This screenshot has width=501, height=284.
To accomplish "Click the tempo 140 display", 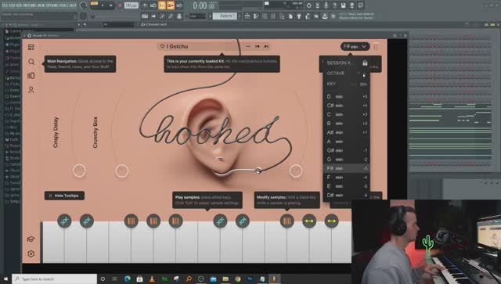I will coord(131,5).
